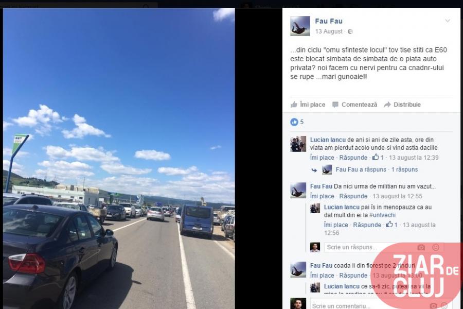Image resolution: width=463 pixels, height=309 pixels.
Task: Click the 'Scrie un comentariu...' input field
Action: (x=381, y=304)
